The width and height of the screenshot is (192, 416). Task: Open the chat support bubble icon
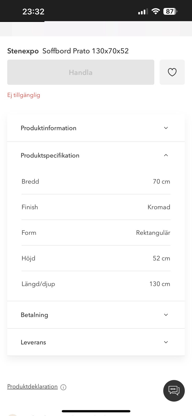(174, 391)
